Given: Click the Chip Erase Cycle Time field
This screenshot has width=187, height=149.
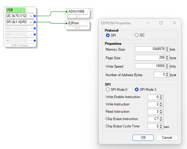Looking at the screenshot, I should [x=153, y=126].
